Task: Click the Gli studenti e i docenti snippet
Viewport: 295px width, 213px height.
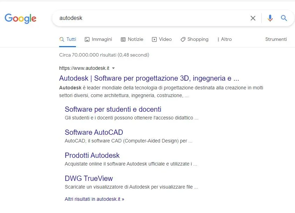Action: click(x=132, y=118)
